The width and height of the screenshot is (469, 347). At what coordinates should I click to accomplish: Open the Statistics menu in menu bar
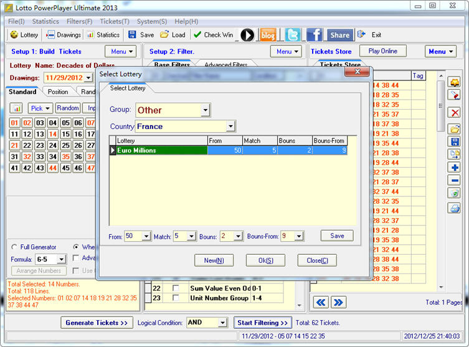45,22
